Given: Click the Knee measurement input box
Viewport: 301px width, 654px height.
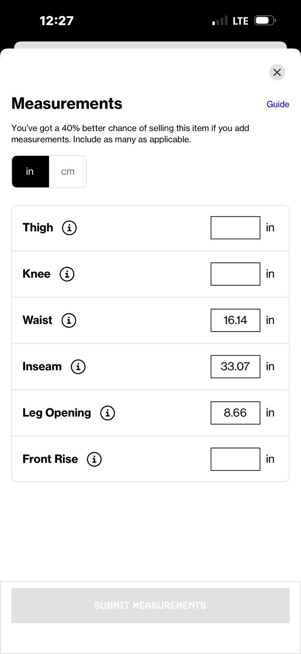Looking at the screenshot, I should 235,274.
